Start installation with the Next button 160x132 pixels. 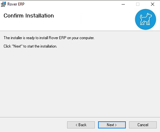112,125
